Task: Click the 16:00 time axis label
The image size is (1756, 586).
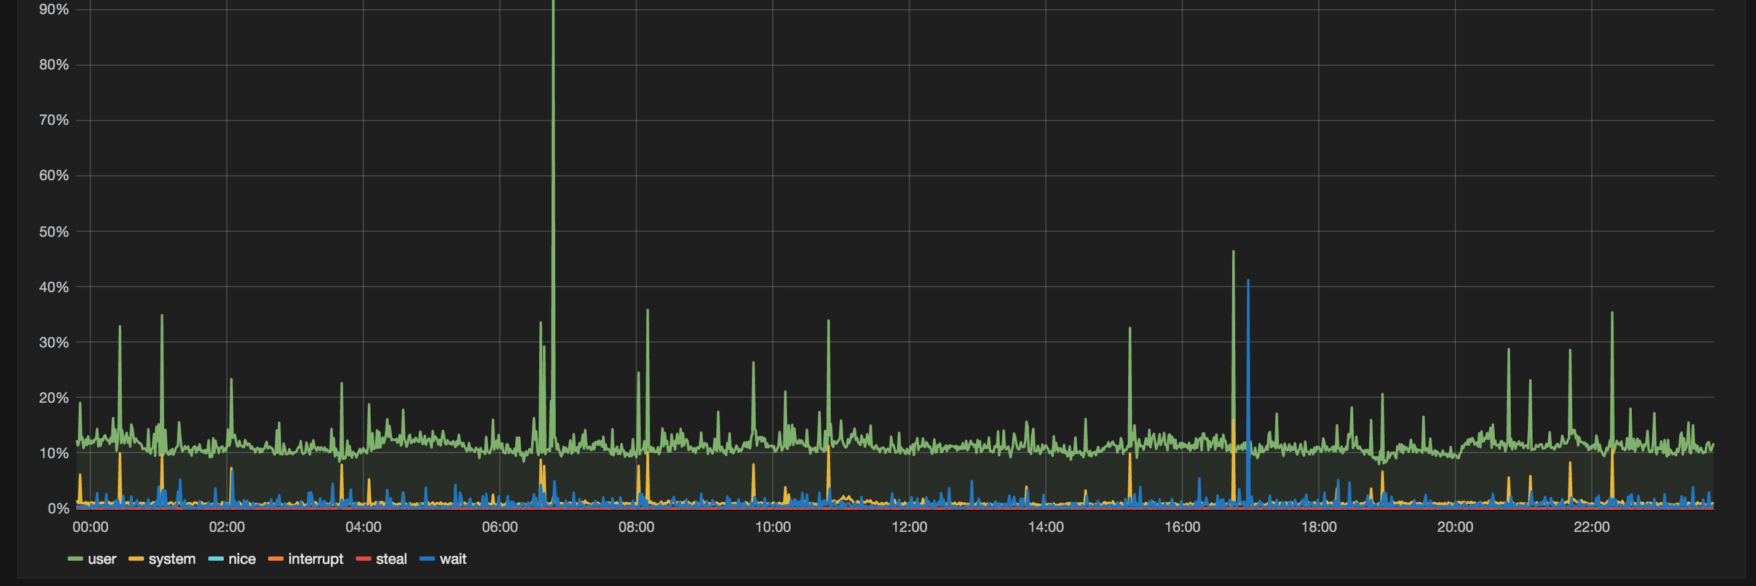Action: click(x=1182, y=528)
